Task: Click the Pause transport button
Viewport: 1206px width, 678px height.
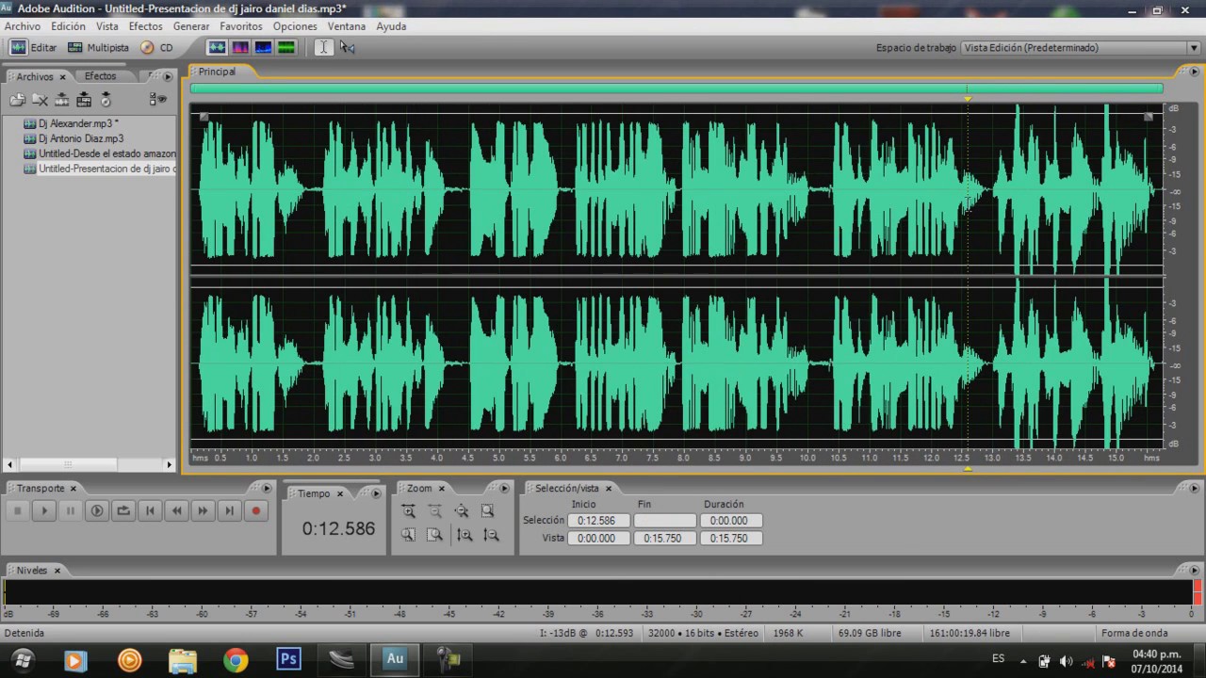Action: point(70,510)
